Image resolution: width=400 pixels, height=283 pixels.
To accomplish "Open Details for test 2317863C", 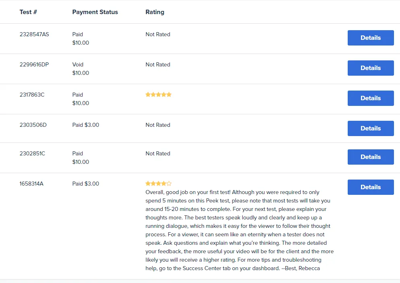I will coord(370,98).
